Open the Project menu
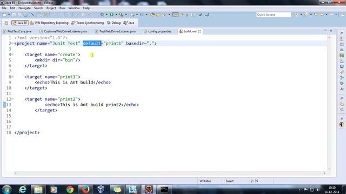 point(51,8)
